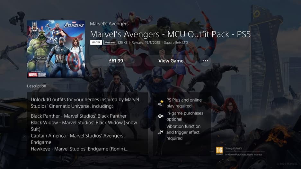Open the Marvel's Avengers cover art thumbnail

click(x=56, y=49)
